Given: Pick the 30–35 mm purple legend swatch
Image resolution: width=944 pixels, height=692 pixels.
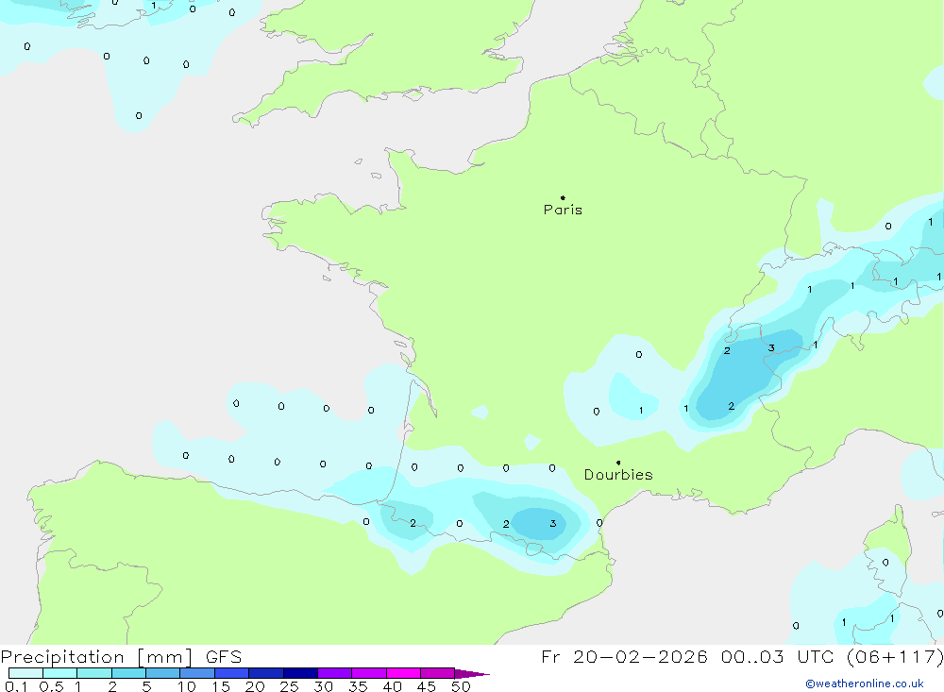Looking at the screenshot, I should click(335, 673).
